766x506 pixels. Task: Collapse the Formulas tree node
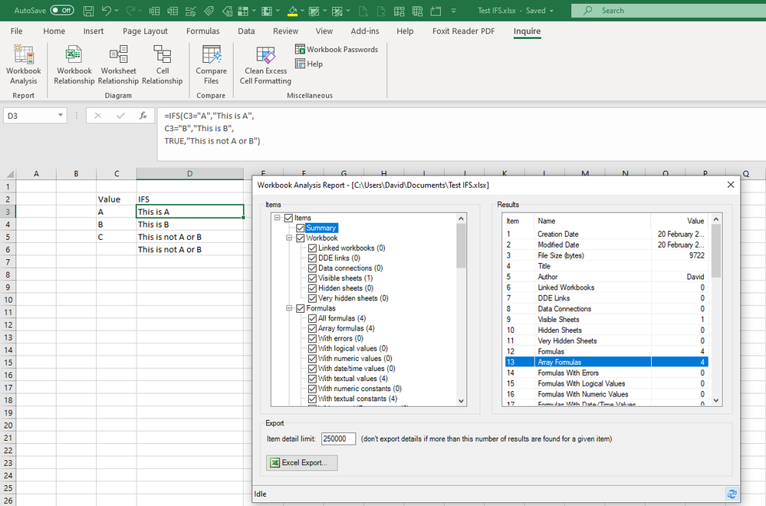coord(290,308)
